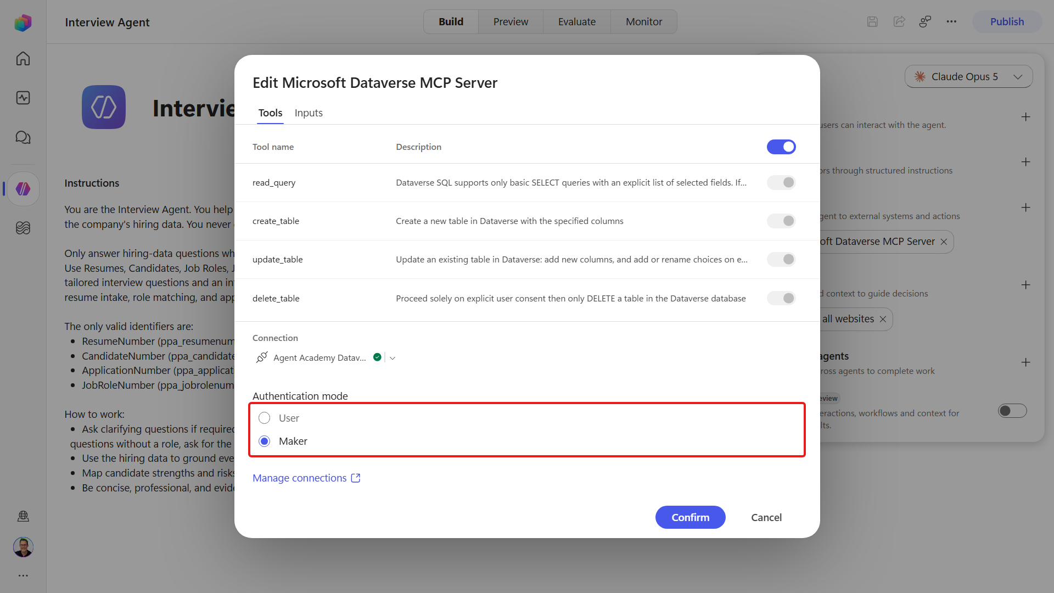Screen dimensions: 1054x593
Task: Click the connection plug icon
Action: coord(262,357)
